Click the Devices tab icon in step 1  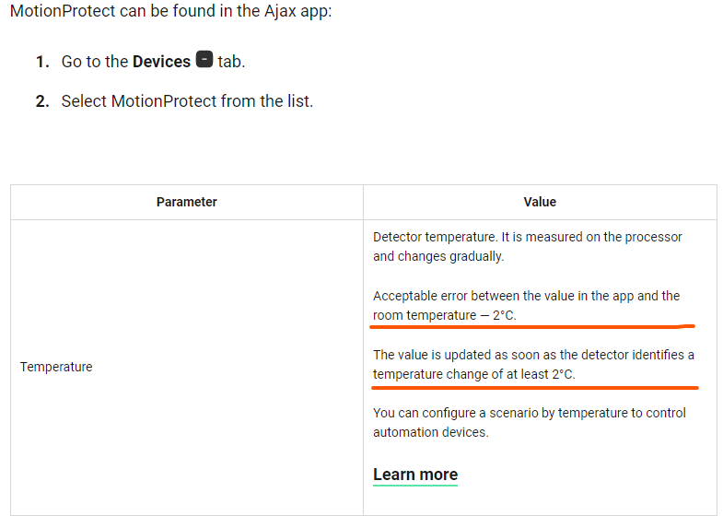coord(204,59)
